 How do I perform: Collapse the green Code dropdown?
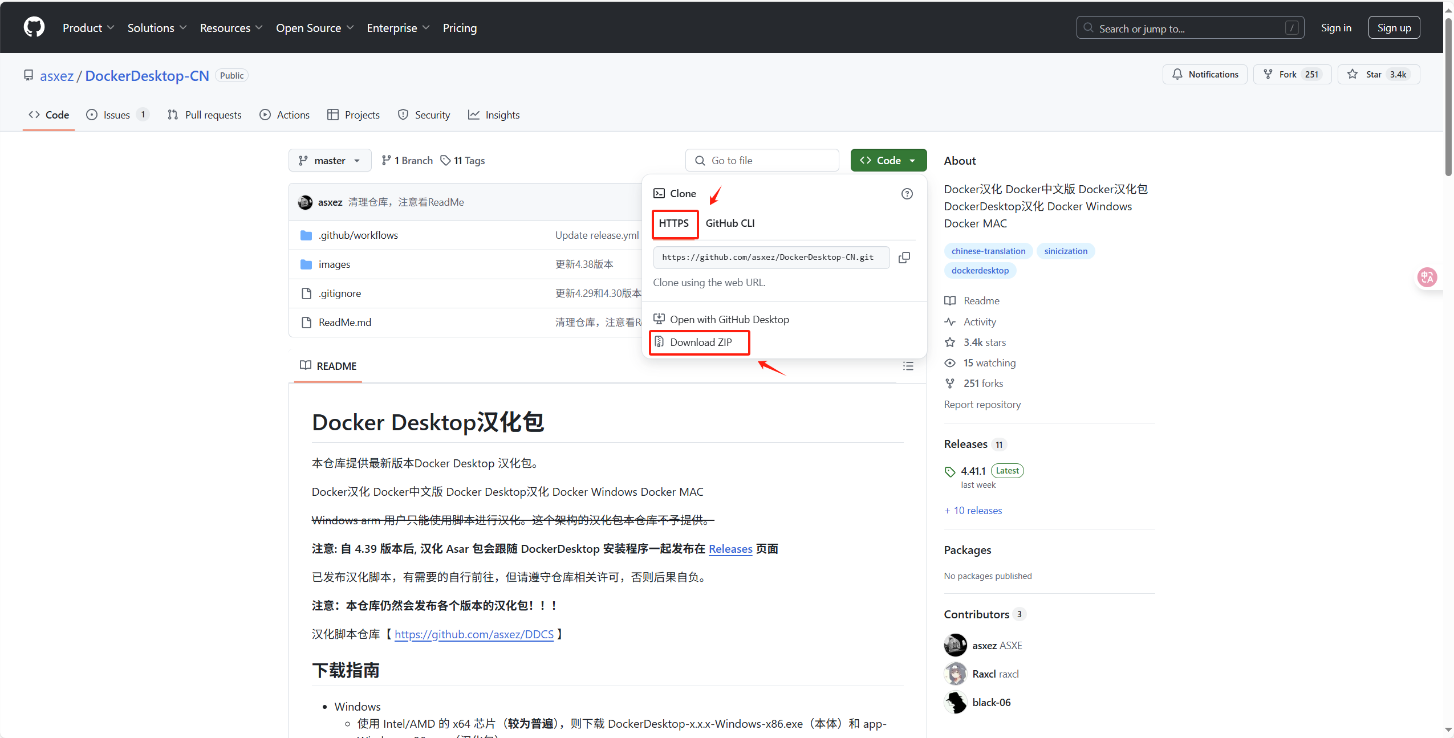[888, 161]
